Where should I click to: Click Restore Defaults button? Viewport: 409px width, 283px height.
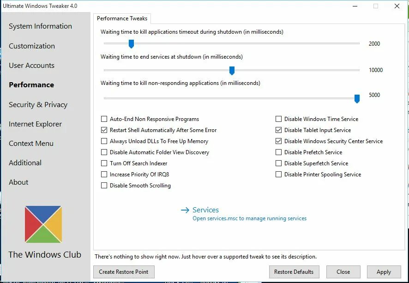tap(294, 272)
